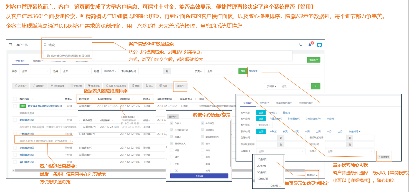The image size is (409, 192).
Task: Open the 分类 dropdown showing 全部
Action: (x=76, y=71)
